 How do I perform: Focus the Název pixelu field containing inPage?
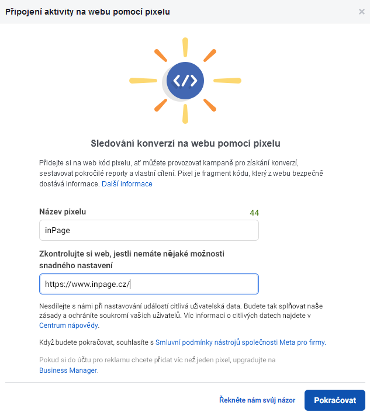[149, 230]
